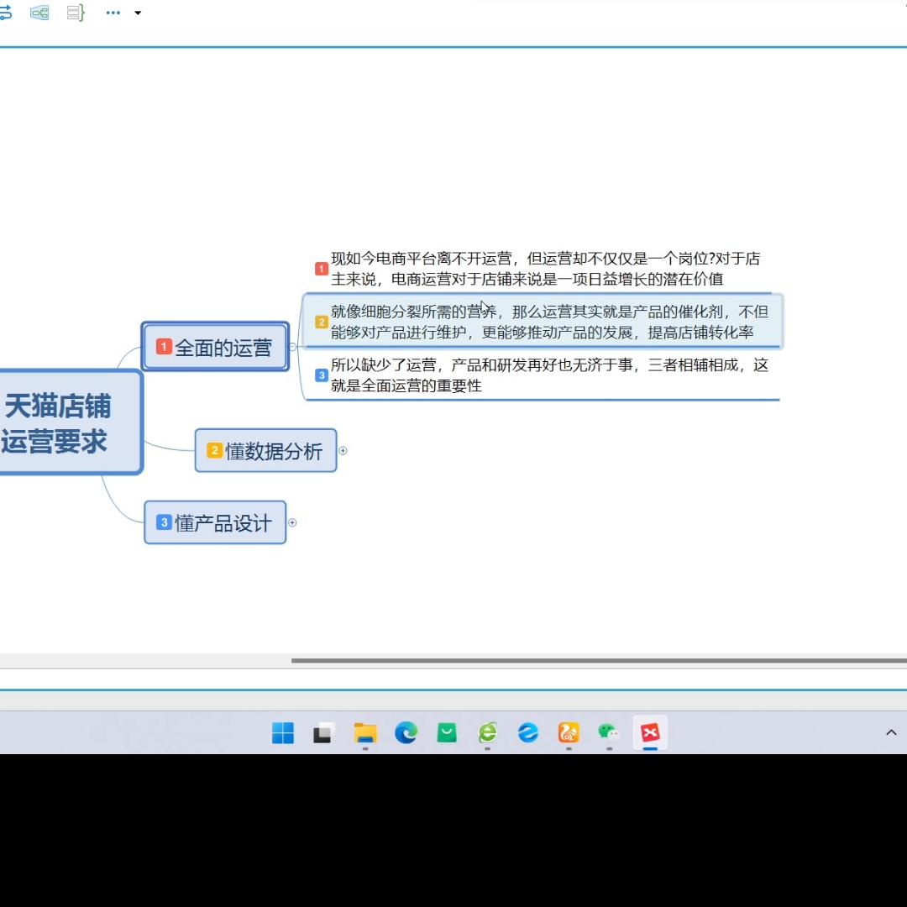Click the XMind taskbar icon

(650, 733)
